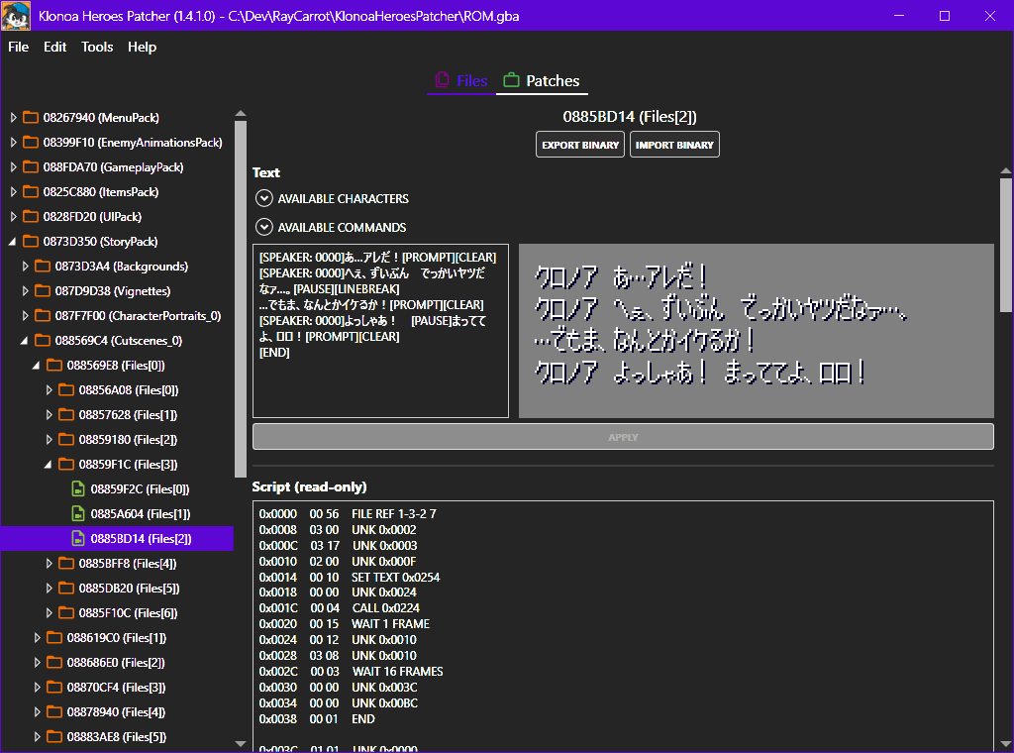
Task: Click folder icon of 08859F1C (Files[3])
Action: click(66, 464)
